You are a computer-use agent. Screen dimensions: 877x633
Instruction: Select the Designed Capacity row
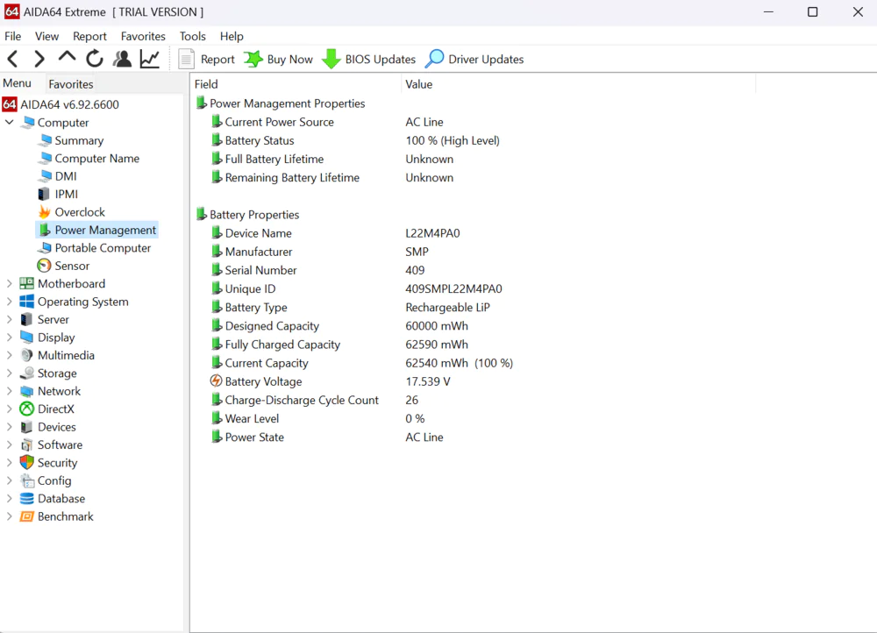pyautogui.click(x=473, y=326)
